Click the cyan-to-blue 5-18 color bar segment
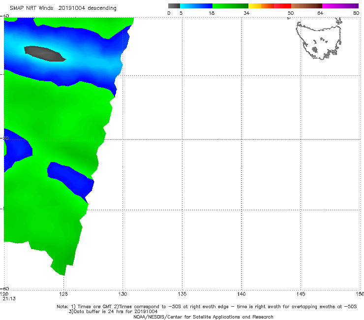 pyautogui.click(x=196, y=6)
